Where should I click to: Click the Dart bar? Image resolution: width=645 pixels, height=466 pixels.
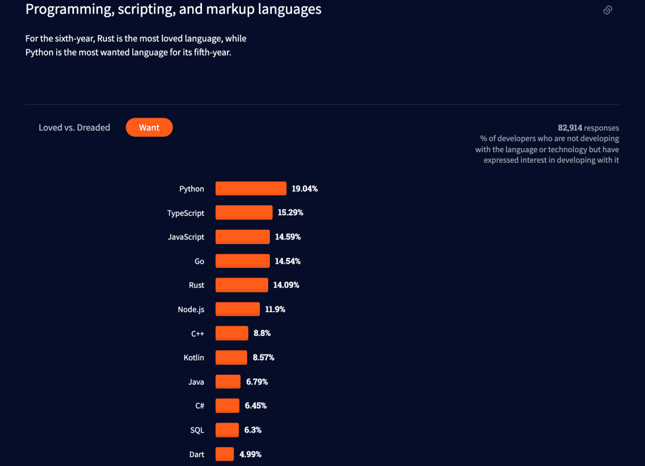tap(225, 454)
